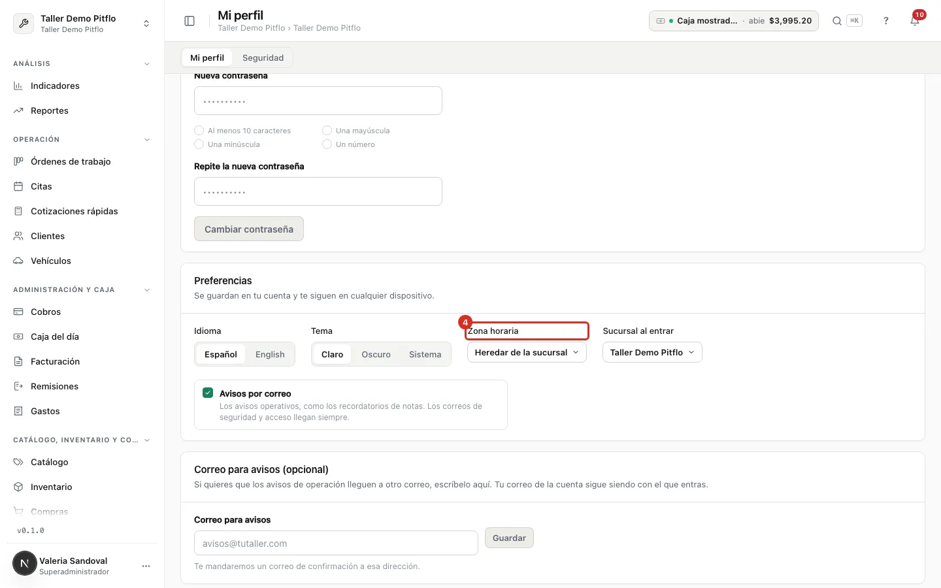941x588 pixels.
Task: Switch the theme to Oscuro
Action: tap(376, 354)
